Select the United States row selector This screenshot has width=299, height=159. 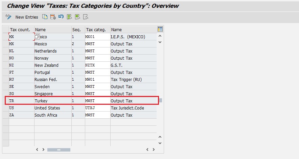pos(6,108)
